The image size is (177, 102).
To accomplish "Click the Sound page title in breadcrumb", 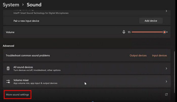I will pyautogui.click(x=34, y=5).
